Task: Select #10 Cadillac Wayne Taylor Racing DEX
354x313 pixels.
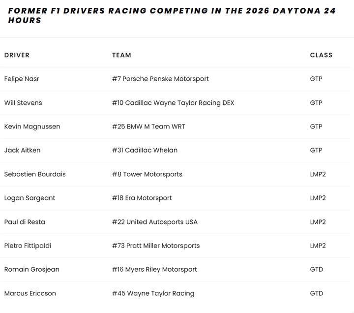Action: tap(173, 103)
